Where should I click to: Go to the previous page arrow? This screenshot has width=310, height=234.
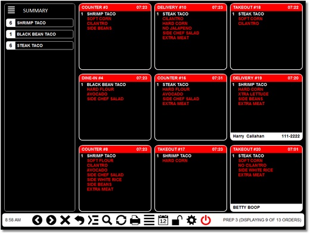[x=37, y=220]
